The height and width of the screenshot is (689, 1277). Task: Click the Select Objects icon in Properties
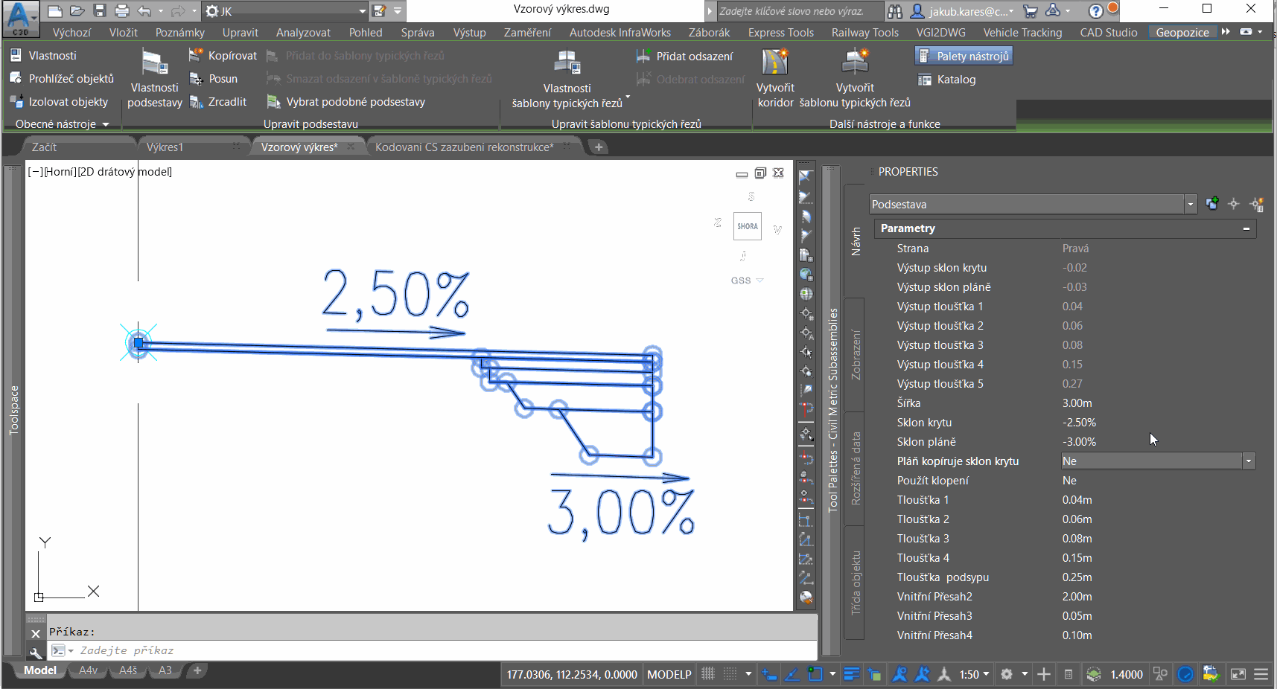[x=1234, y=204]
